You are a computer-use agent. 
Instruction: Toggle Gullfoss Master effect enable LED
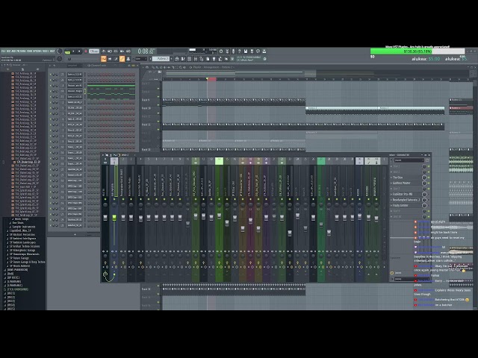[429, 183]
